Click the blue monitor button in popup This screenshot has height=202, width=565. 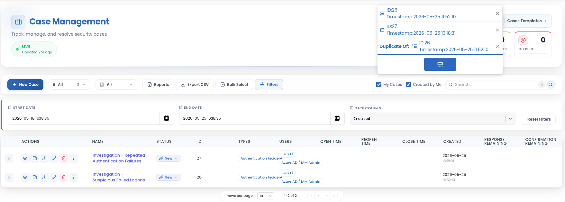tap(440, 64)
